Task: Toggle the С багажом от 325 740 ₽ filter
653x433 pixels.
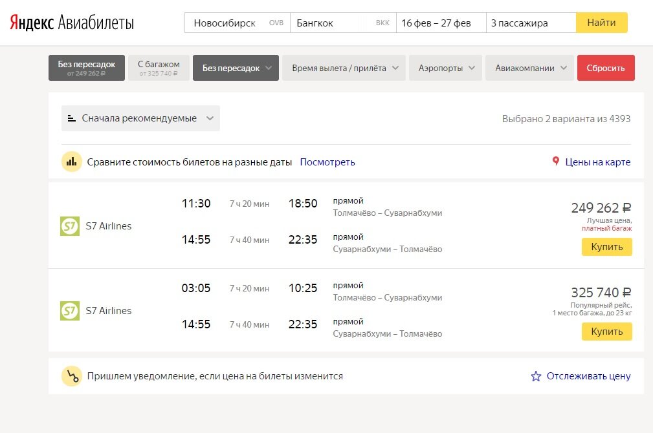Action: [159, 68]
